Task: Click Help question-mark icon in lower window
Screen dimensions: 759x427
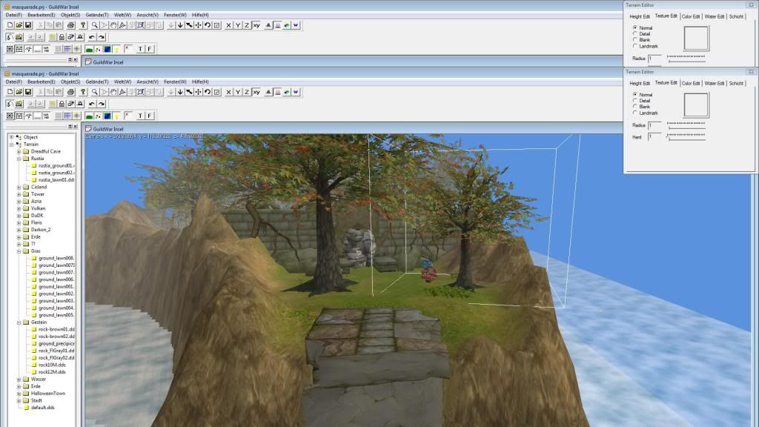Action: click(83, 92)
